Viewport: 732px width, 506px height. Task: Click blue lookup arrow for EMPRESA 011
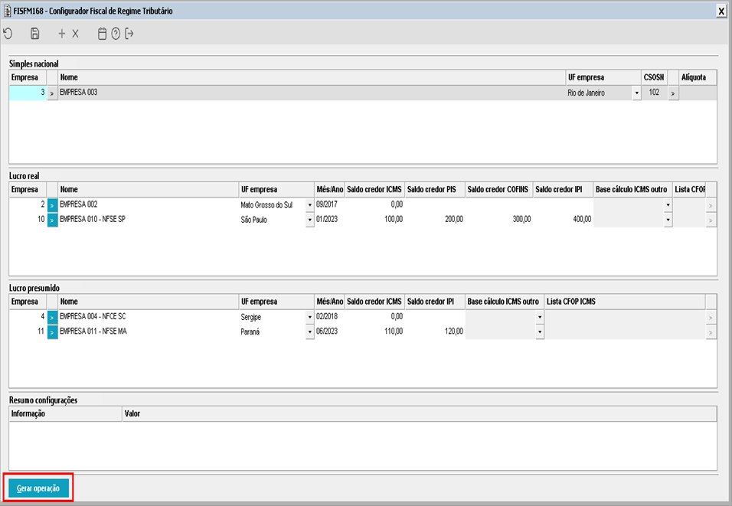pyautogui.click(x=52, y=332)
